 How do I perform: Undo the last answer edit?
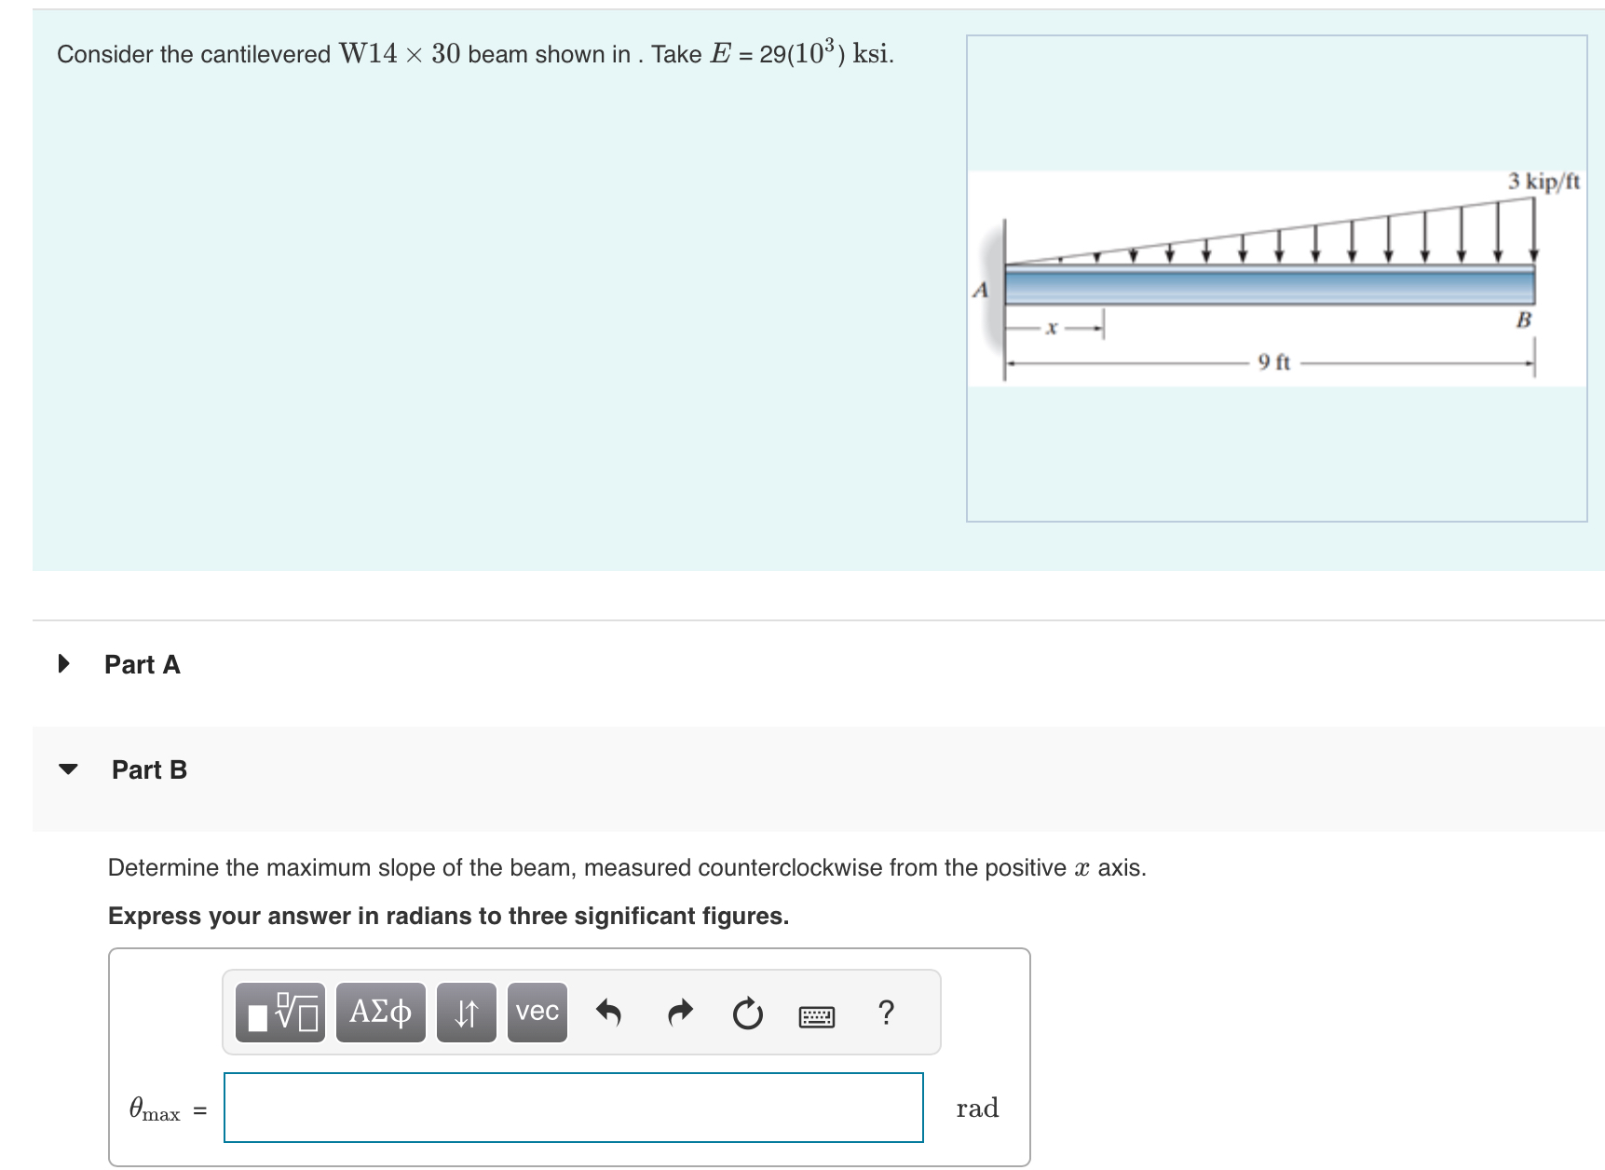[610, 1014]
